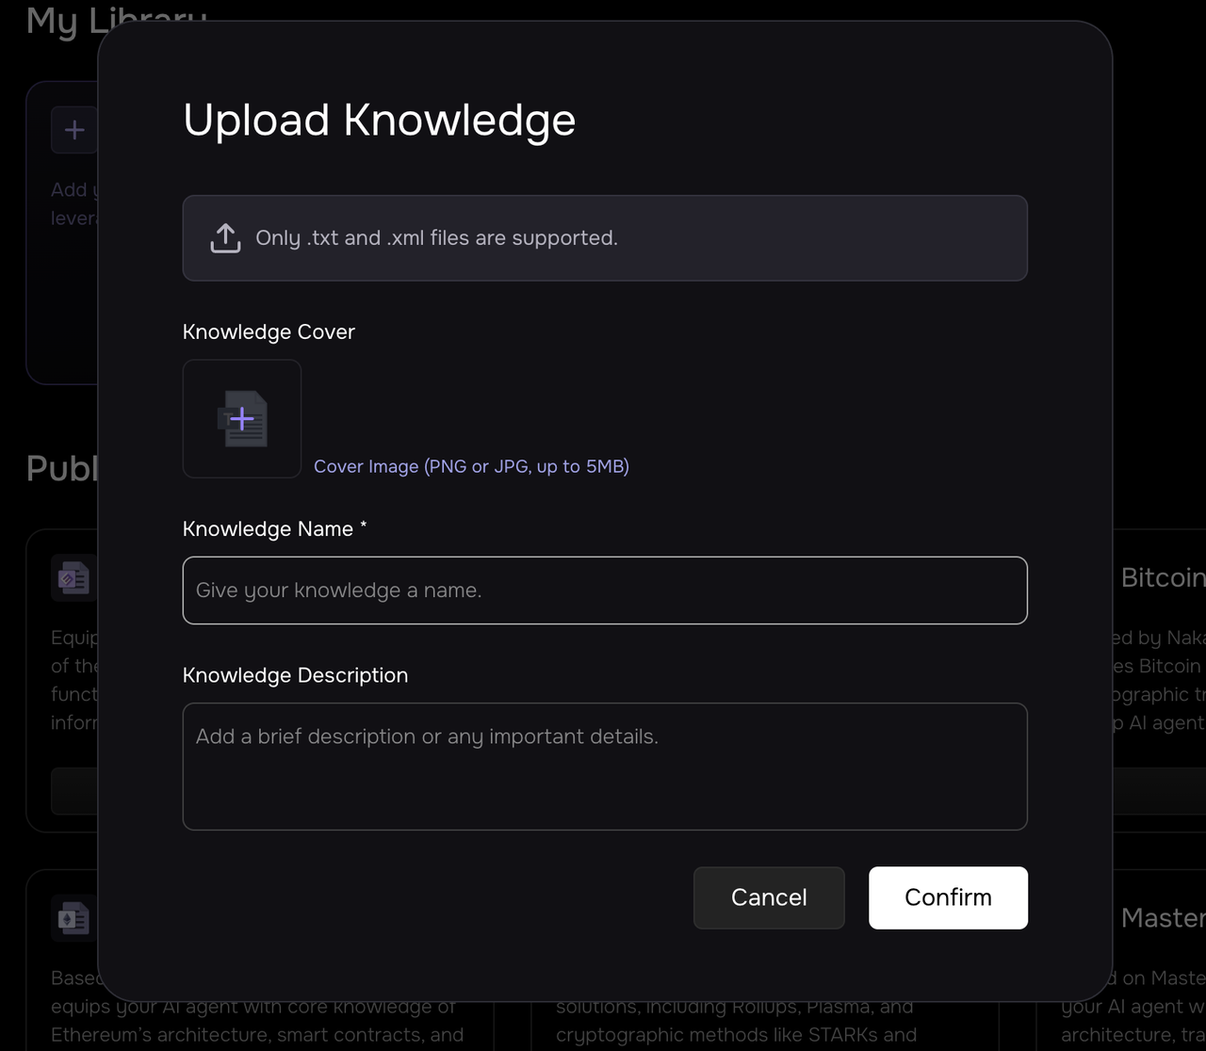Click the Knowledge Description label
This screenshot has width=1206, height=1051.
tap(295, 675)
